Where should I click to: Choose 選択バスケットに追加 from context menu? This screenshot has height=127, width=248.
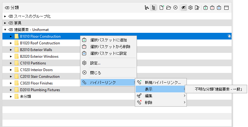click(108, 40)
